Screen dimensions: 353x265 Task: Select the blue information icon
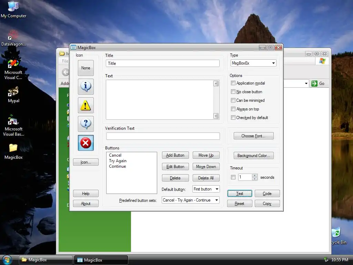coord(85,87)
